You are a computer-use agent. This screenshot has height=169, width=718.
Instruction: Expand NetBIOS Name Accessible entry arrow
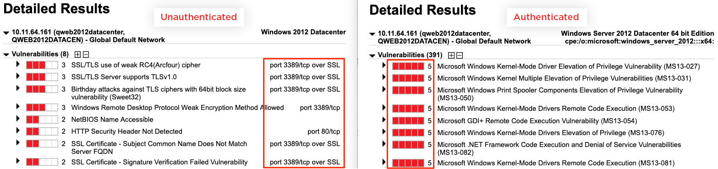pyautogui.click(x=18, y=119)
